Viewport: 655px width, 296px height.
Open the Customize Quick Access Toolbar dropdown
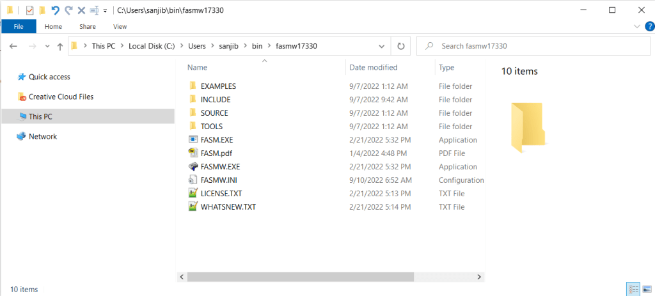pos(105,11)
